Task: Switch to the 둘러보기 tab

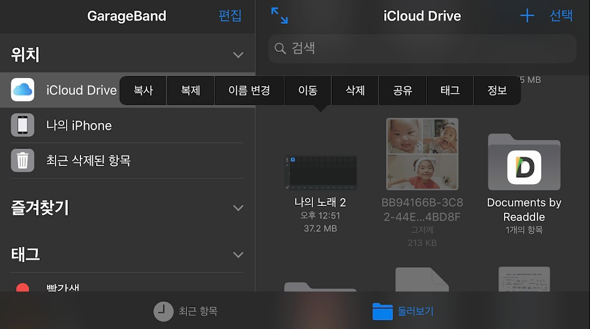Action: (x=403, y=312)
